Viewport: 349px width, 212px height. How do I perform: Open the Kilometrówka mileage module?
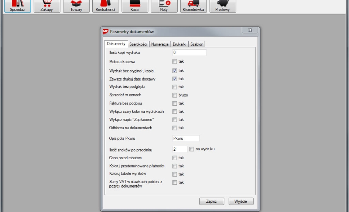193,6
